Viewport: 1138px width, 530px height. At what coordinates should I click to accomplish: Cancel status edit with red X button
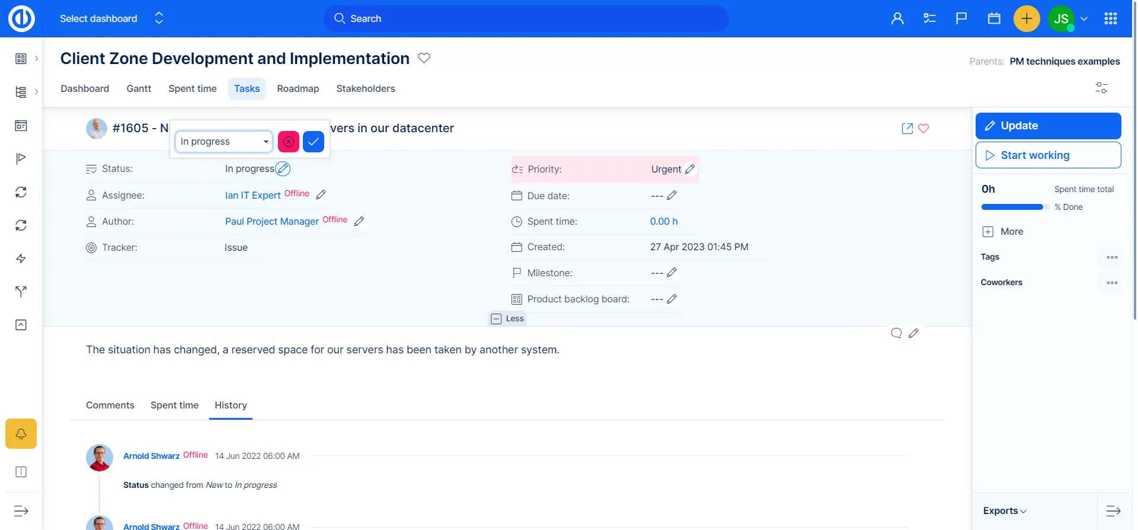click(289, 142)
